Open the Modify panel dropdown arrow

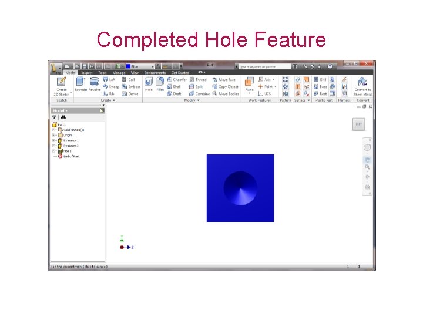[x=199, y=100]
